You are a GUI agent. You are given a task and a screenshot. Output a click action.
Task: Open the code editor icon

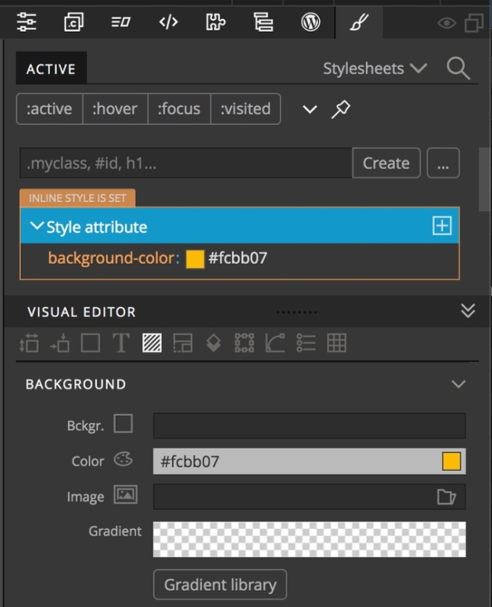(169, 22)
